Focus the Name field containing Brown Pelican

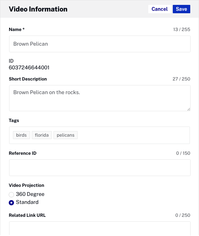click(100, 44)
